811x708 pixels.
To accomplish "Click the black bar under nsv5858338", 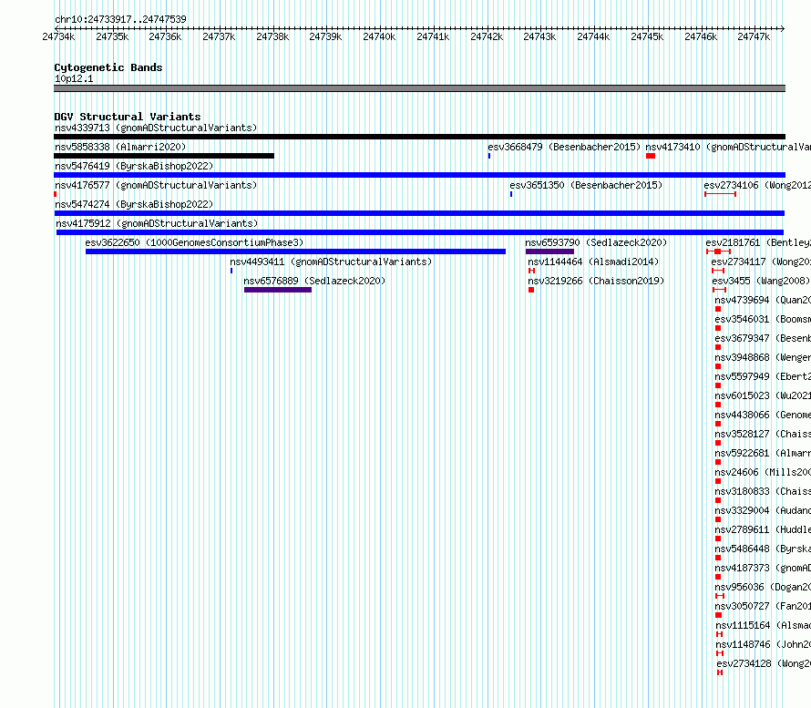I will (x=164, y=156).
